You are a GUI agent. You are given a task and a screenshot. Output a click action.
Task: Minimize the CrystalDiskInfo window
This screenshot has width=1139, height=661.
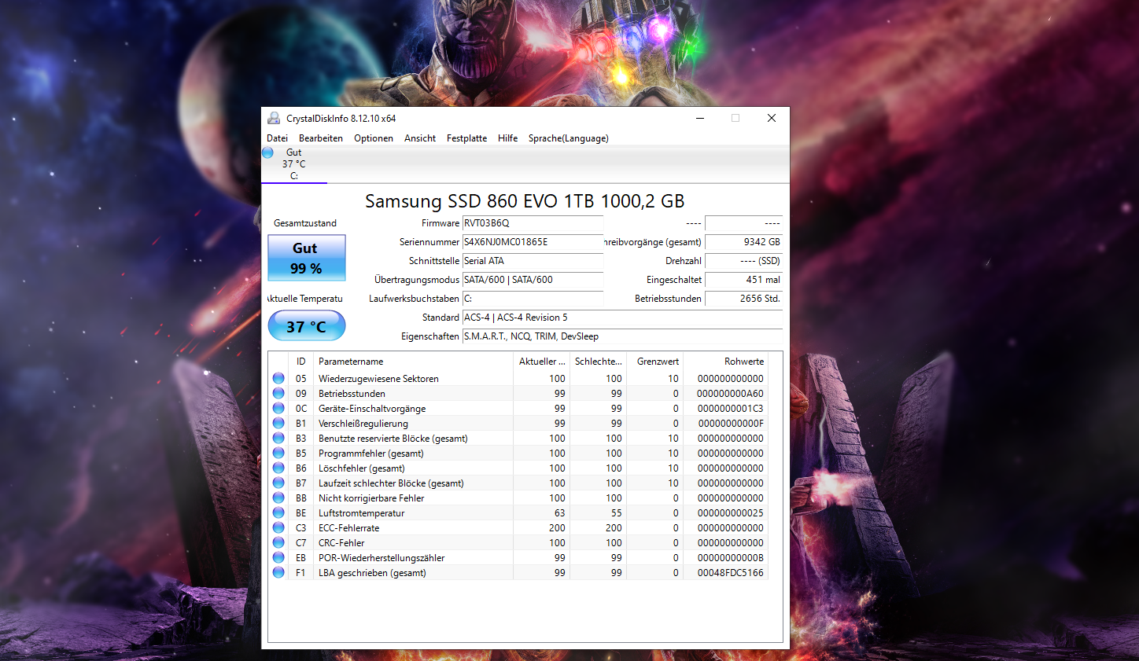700,118
